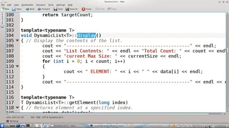Screen dimensions: 229x128
Task: Click the Open file toolbar button
Action: [x=17, y=9]
